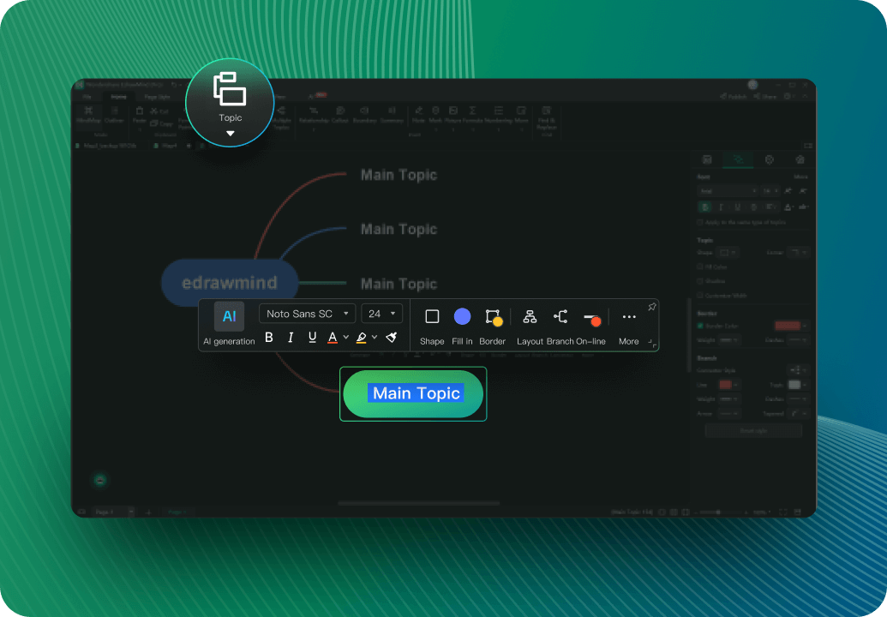Enable the Customize Width checkbox
The height and width of the screenshot is (617, 887).
click(700, 295)
